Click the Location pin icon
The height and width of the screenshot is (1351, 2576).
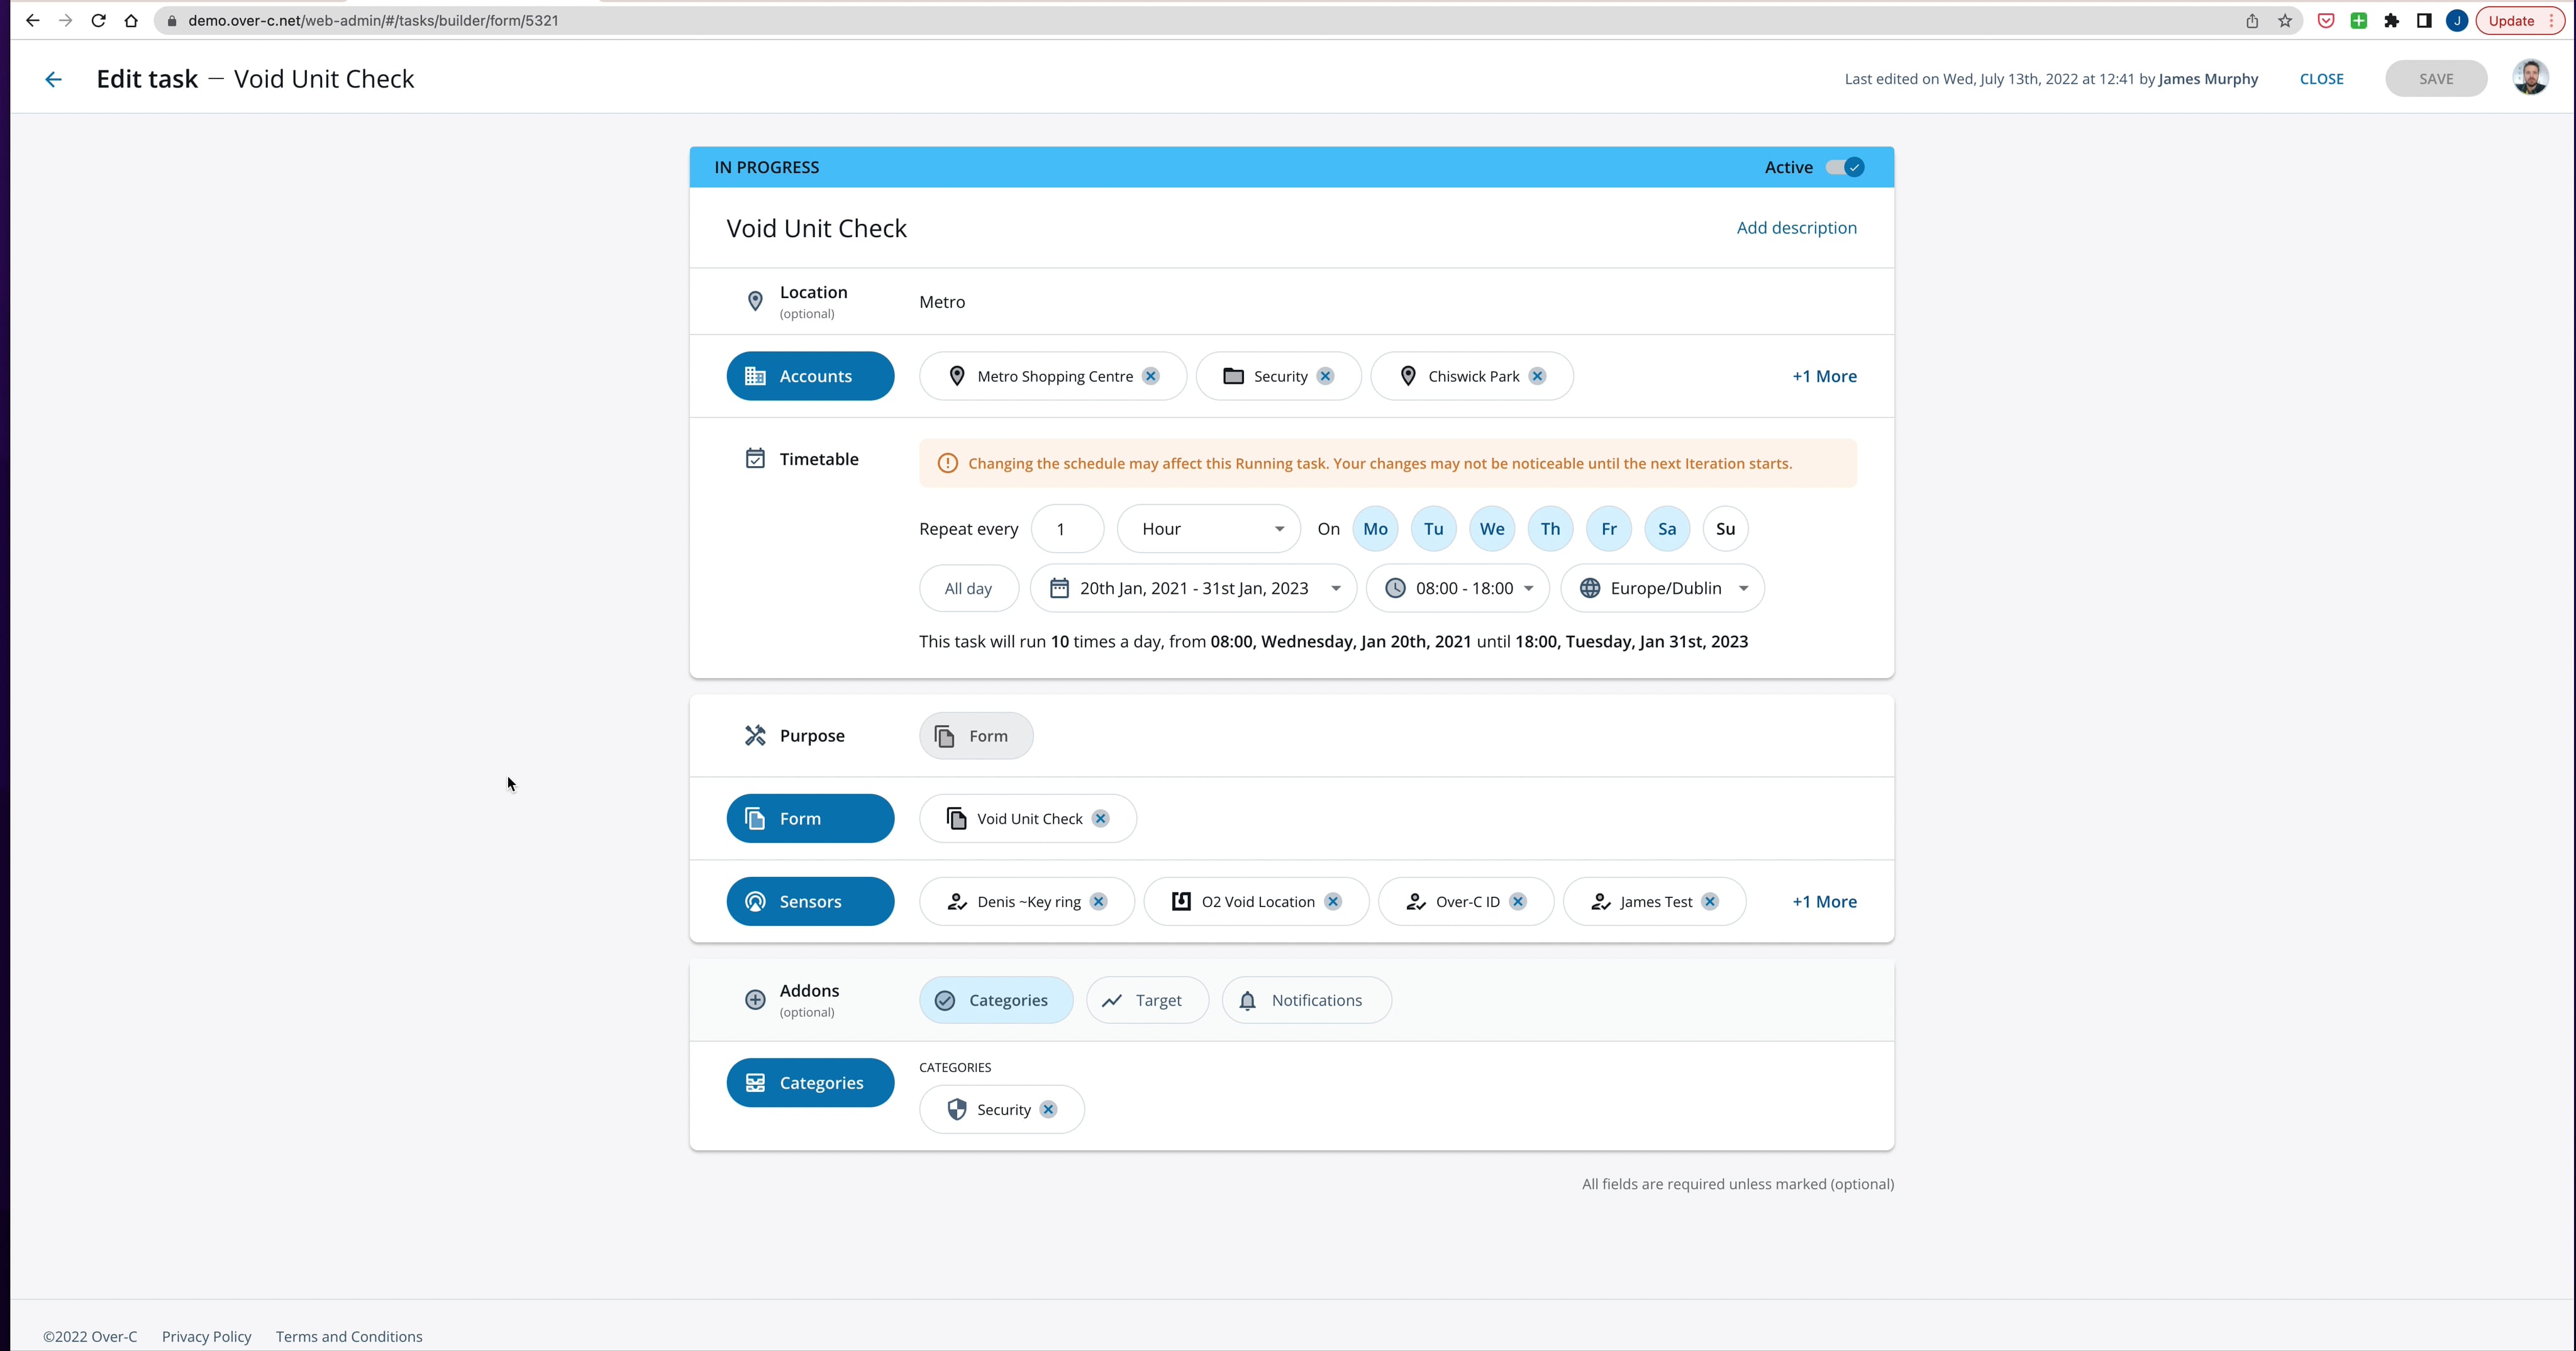point(755,301)
